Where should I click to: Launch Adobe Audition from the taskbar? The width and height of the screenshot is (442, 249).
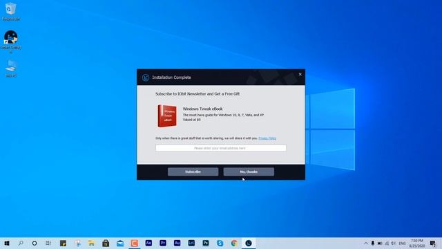pos(177,243)
